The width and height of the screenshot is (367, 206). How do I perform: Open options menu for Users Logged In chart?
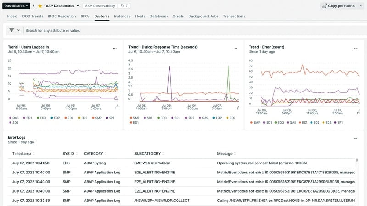115,48
